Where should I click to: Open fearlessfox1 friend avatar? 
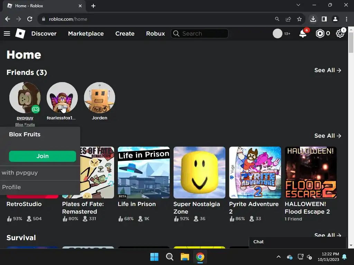tap(62, 98)
